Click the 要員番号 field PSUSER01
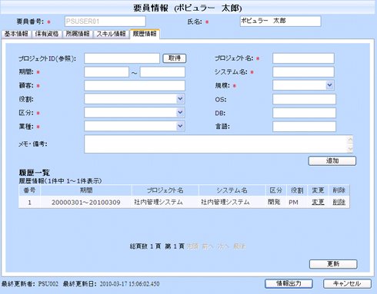The height and width of the screenshot is (294, 377). pos(105,21)
